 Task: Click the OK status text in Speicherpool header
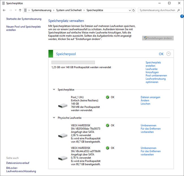pos(161,54)
